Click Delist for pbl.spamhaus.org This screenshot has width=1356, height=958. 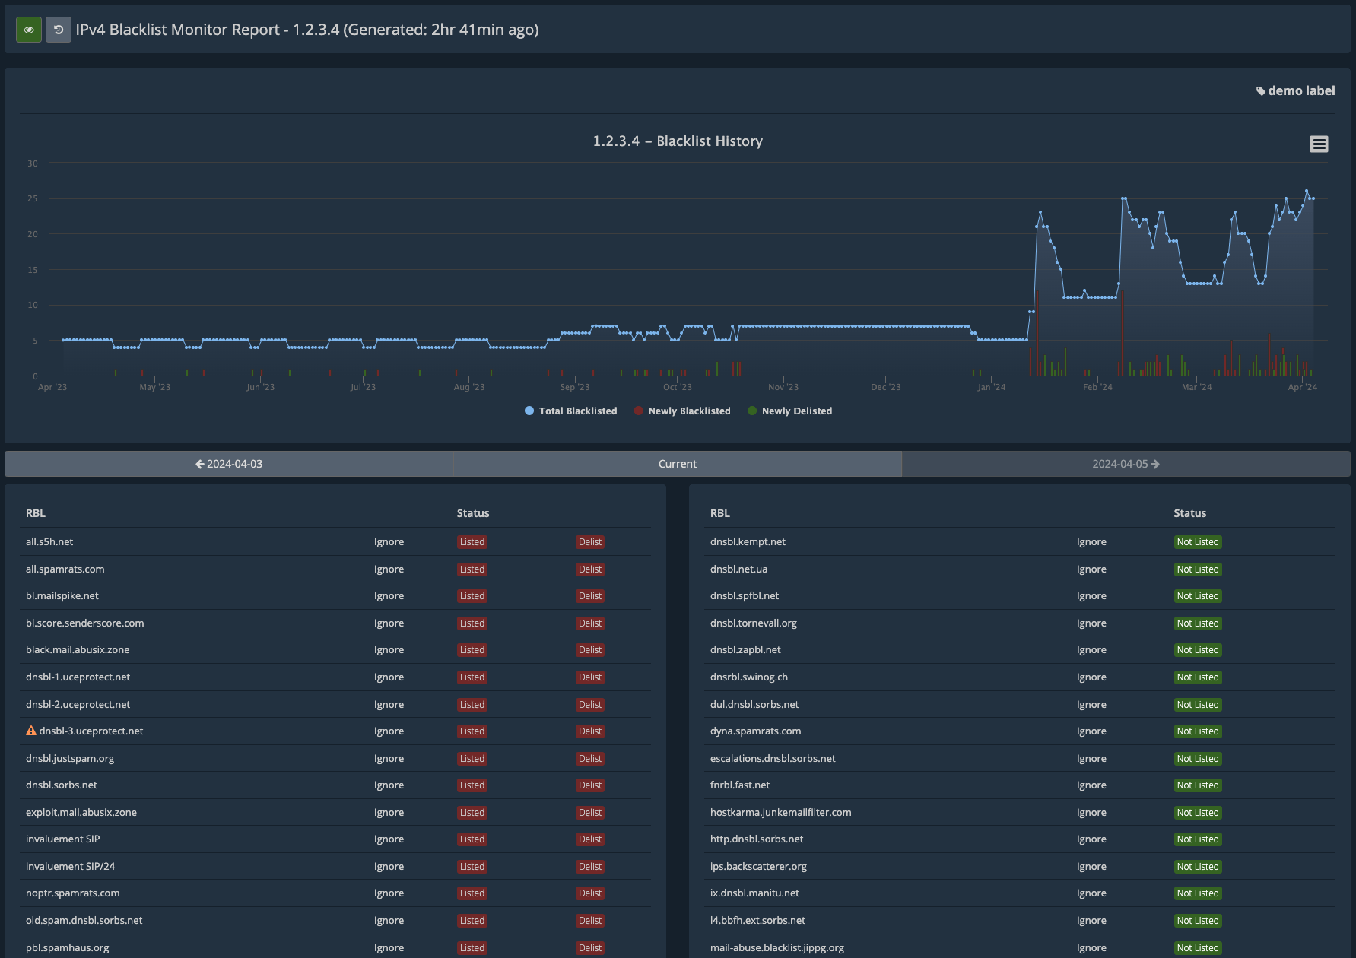(x=590, y=948)
